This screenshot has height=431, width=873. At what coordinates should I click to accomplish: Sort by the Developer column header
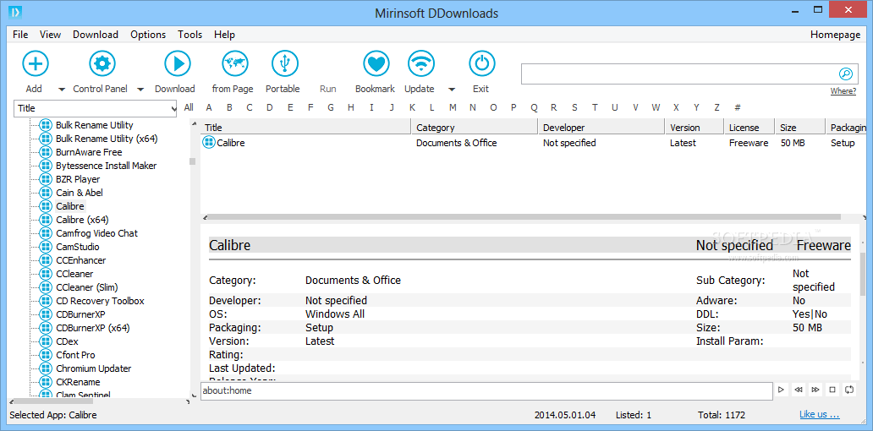tap(601, 128)
